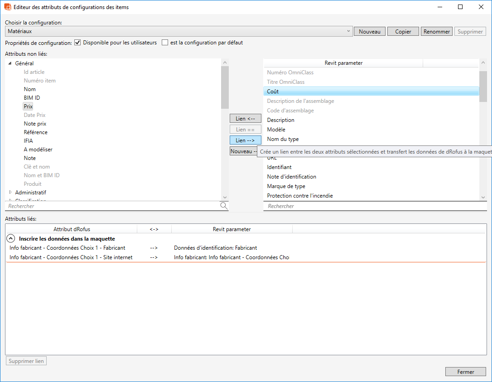
Task: Click the search magnifier icon
Action: (x=224, y=206)
